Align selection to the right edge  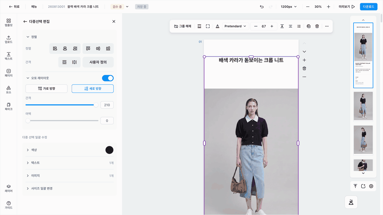75,49
